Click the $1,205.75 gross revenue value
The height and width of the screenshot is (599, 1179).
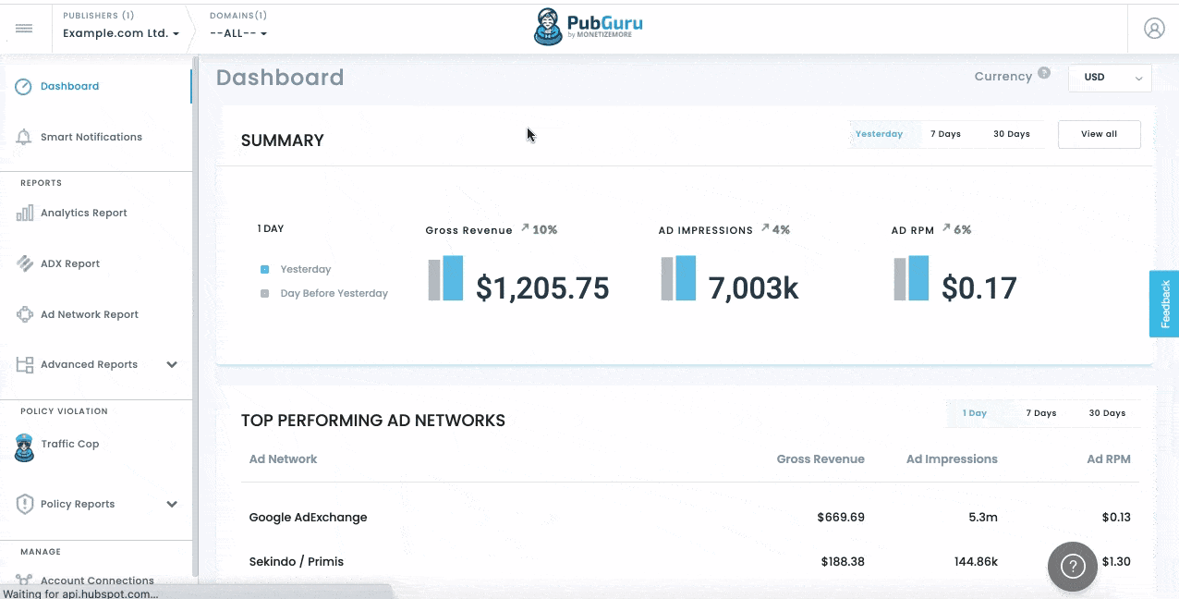click(542, 288)
